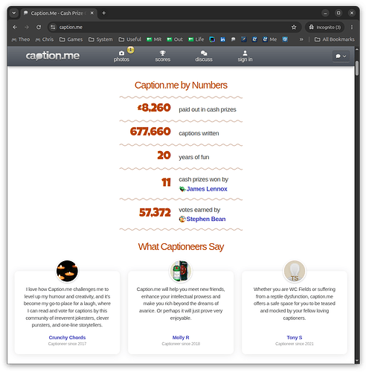Click the caption.me address bar URL

click(x=71, y=27)
